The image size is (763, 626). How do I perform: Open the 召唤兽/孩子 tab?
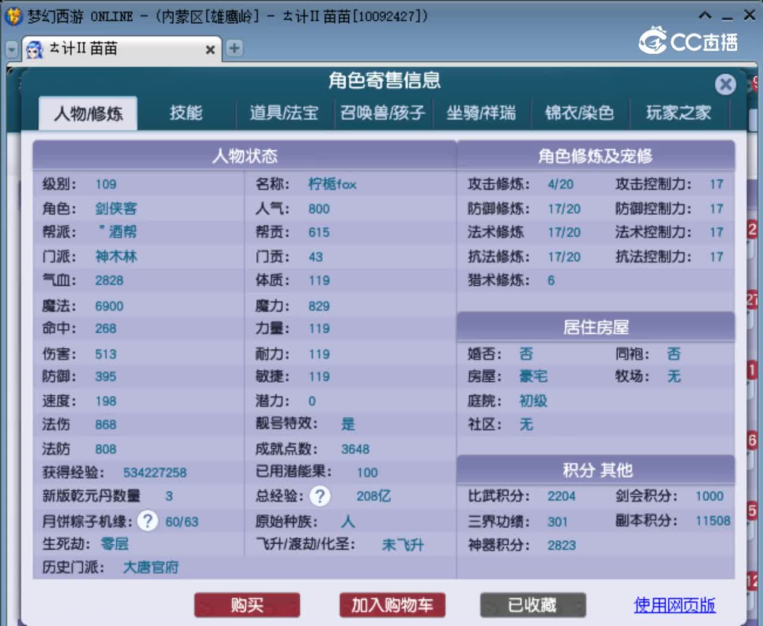[x=383, y=113]
